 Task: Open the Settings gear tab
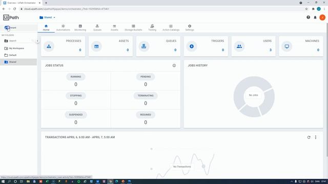(x=190, y=28)
